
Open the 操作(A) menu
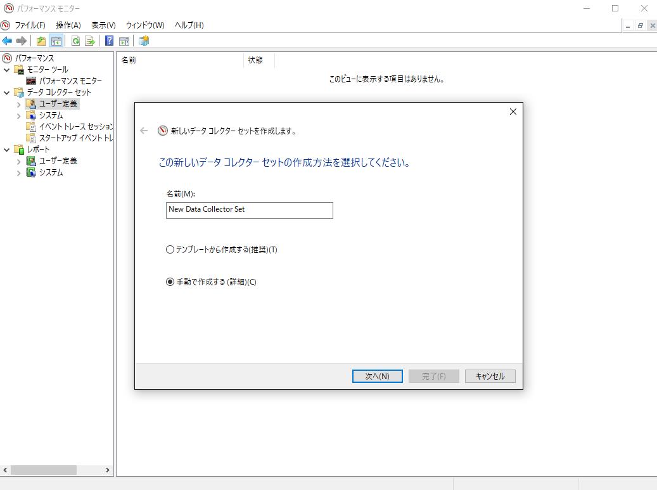point(68,25)
